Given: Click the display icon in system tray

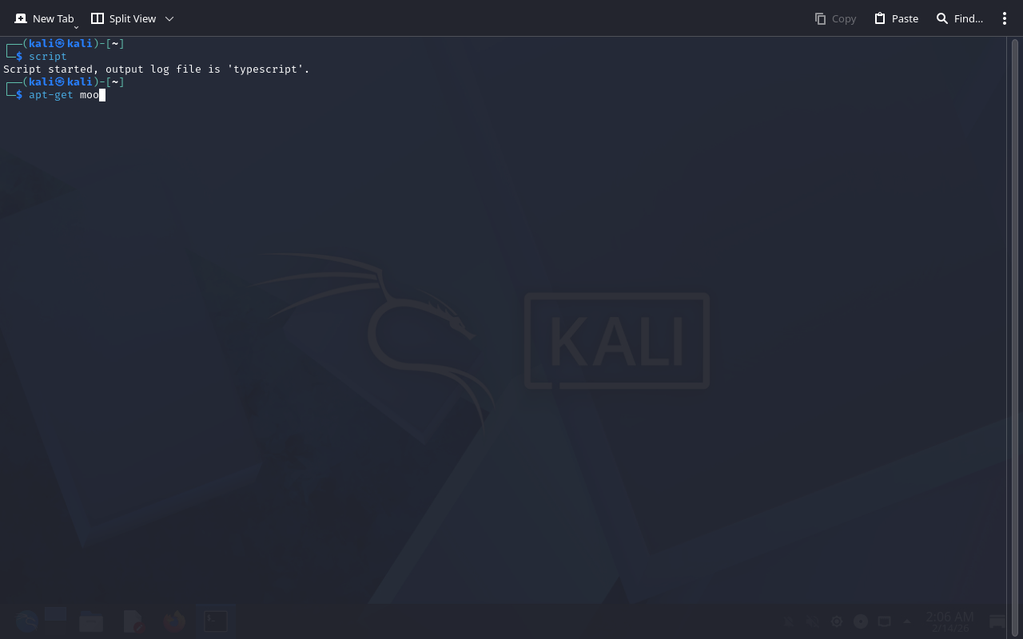Looking at the screenshot, I should click(x=884, y=621).
